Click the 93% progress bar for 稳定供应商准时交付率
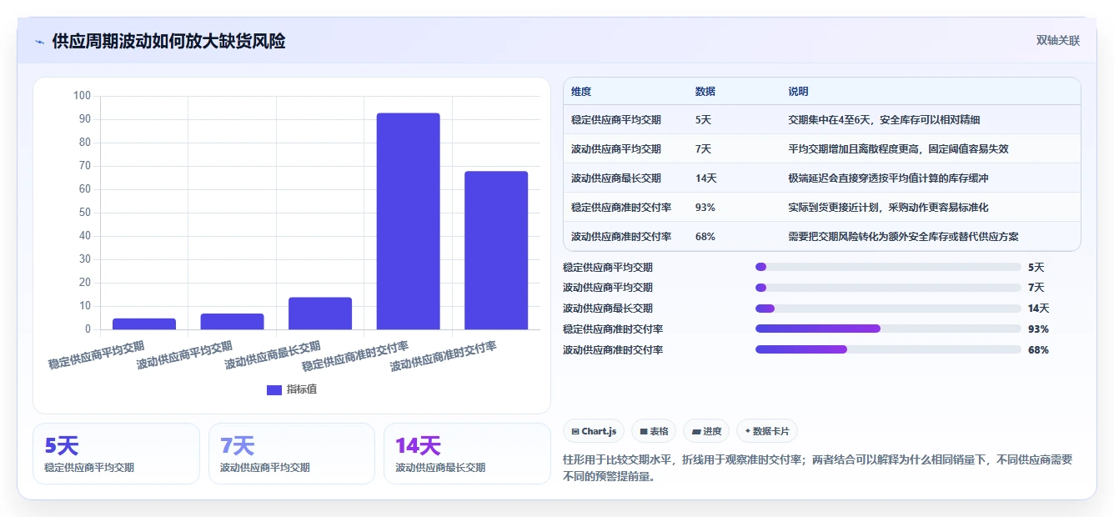Screen dimensions: 1114x517 [888, 329]
